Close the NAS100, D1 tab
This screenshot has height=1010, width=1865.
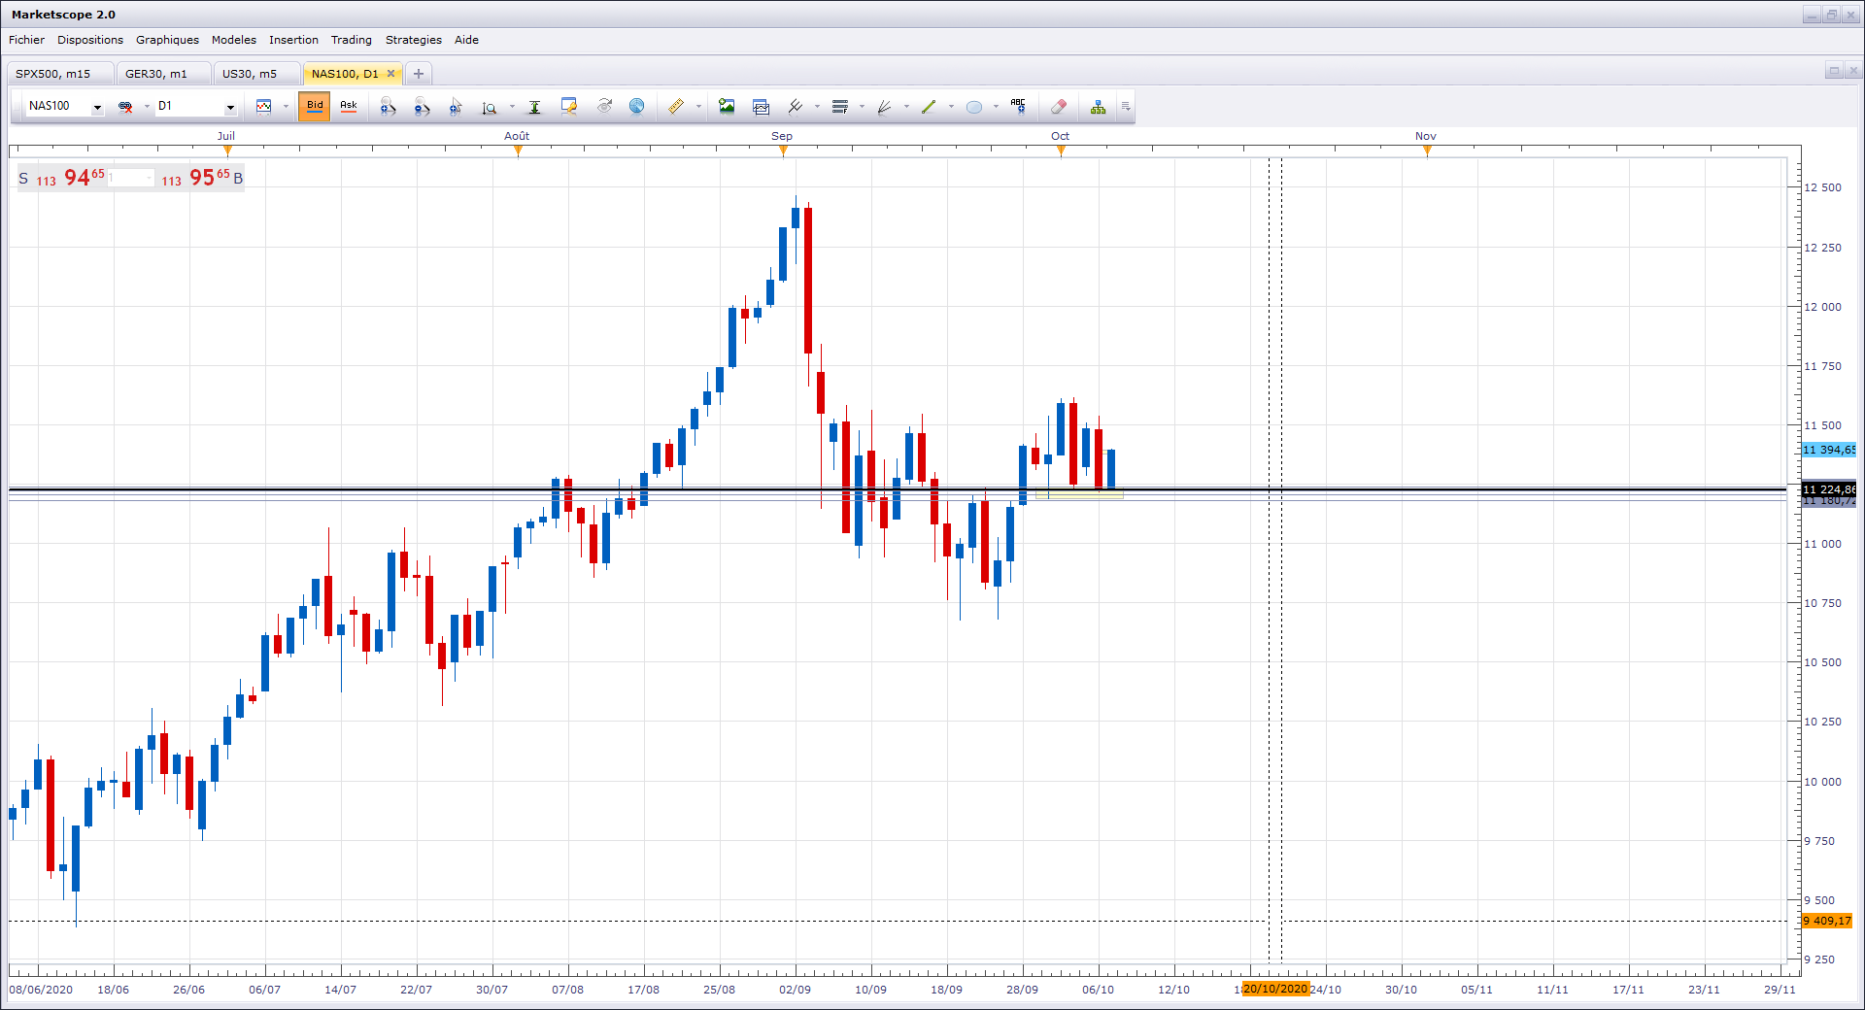coord(391,74)
